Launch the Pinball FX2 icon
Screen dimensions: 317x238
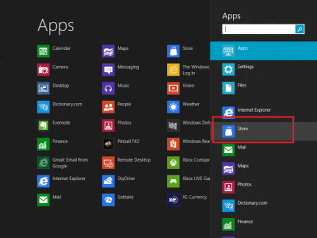[x=108, y=144]
